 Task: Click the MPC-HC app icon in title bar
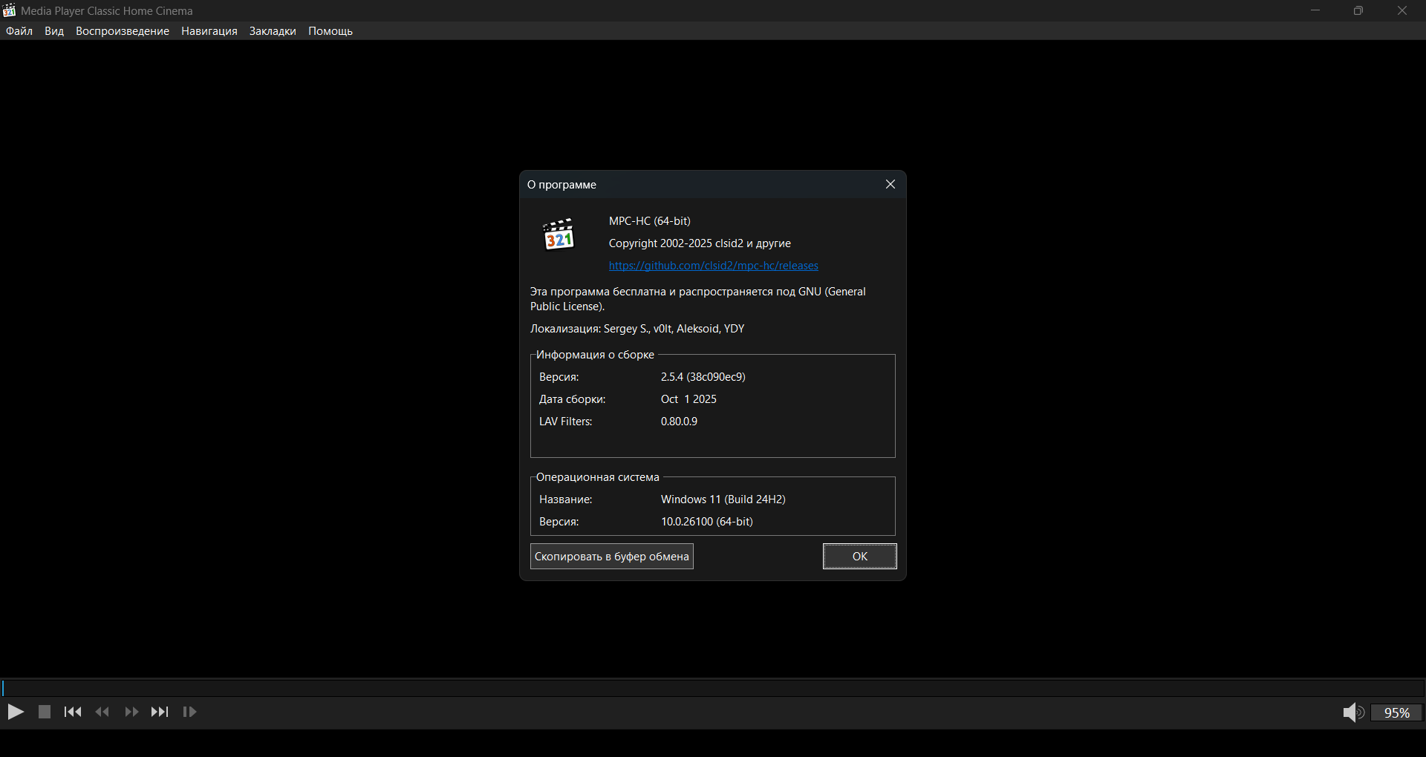pos(9,10)
